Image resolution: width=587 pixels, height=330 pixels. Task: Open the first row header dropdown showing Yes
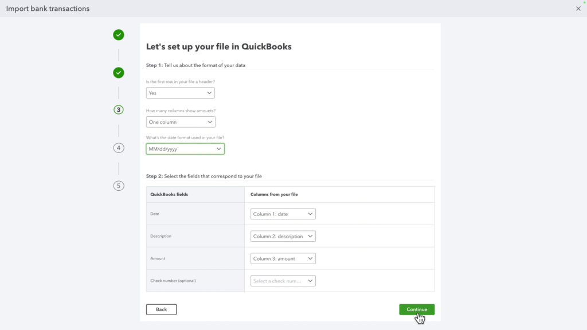tap(180, 92)
